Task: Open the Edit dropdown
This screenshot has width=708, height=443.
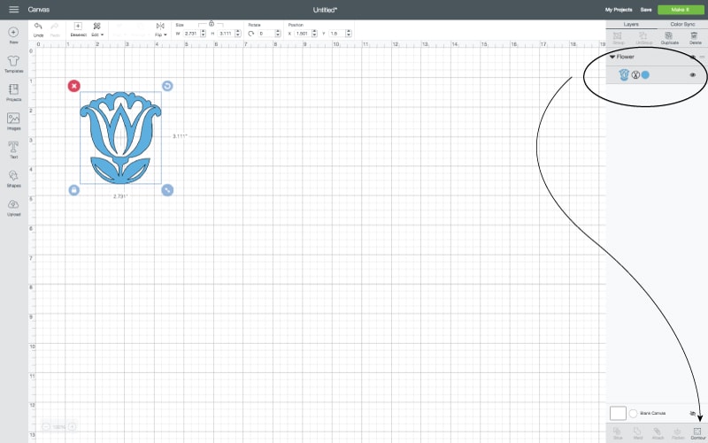Action: 96,30
